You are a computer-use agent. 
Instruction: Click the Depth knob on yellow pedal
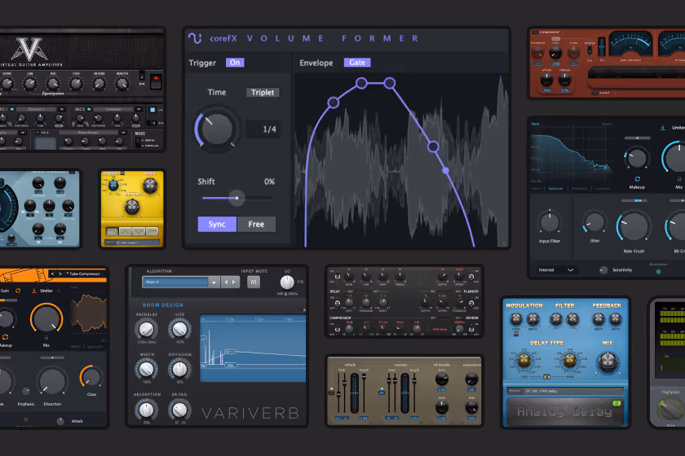[132, 208]
